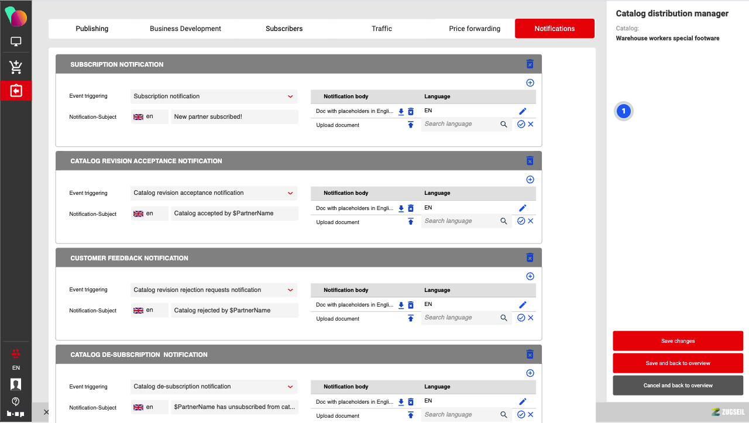Click 'New partner subscribed!' subject field
Screen dimensions: 749x423
tap(234, 117)
